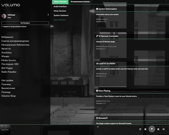Click 'Author:Patrick Kan' text
Viewport: 169px width, 135px height.
click(x=103, y=101)
